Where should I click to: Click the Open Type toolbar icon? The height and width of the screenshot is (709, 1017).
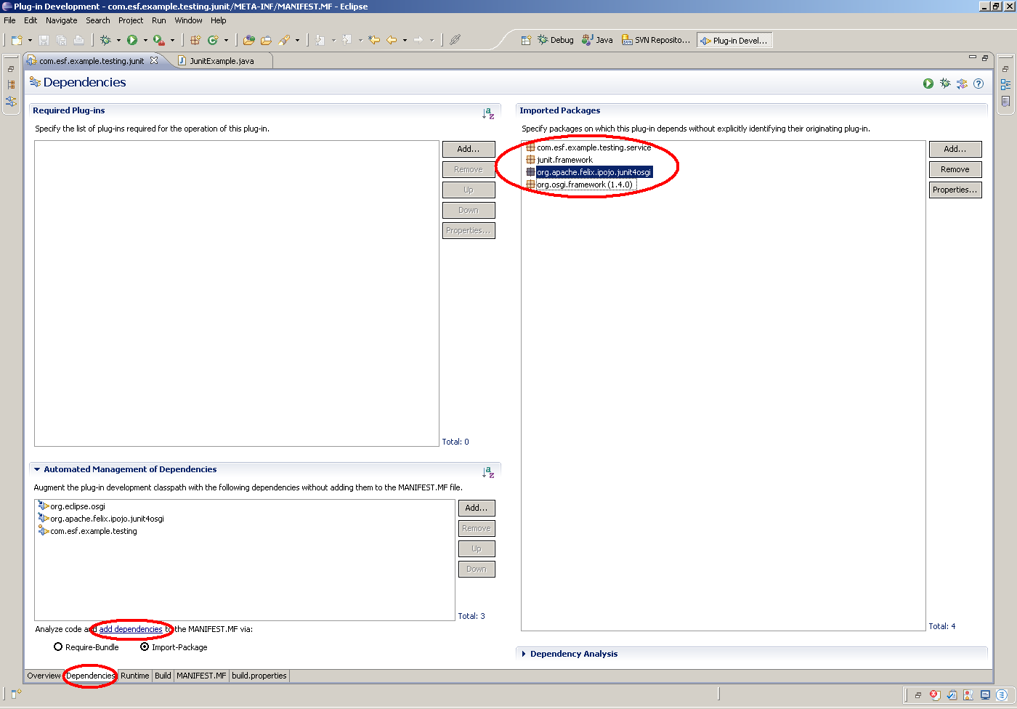click(x=249, y=40)
